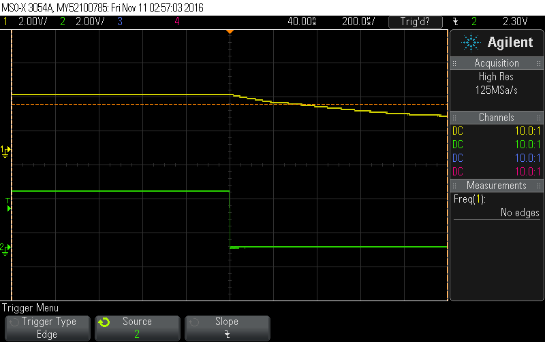Click the 200.0 ns/ timebase readout
This screenshot has width=545, height=342.
[x=358, y=22]
